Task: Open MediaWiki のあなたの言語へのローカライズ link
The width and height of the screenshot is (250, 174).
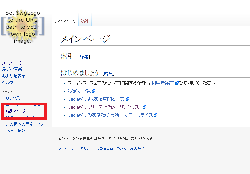Action: click(x=110, y=115)
